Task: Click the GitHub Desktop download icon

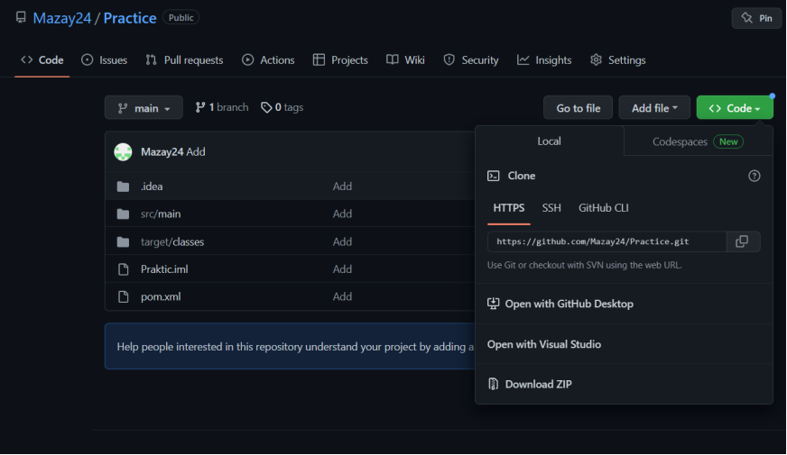Action: click(x=494, y=304)
